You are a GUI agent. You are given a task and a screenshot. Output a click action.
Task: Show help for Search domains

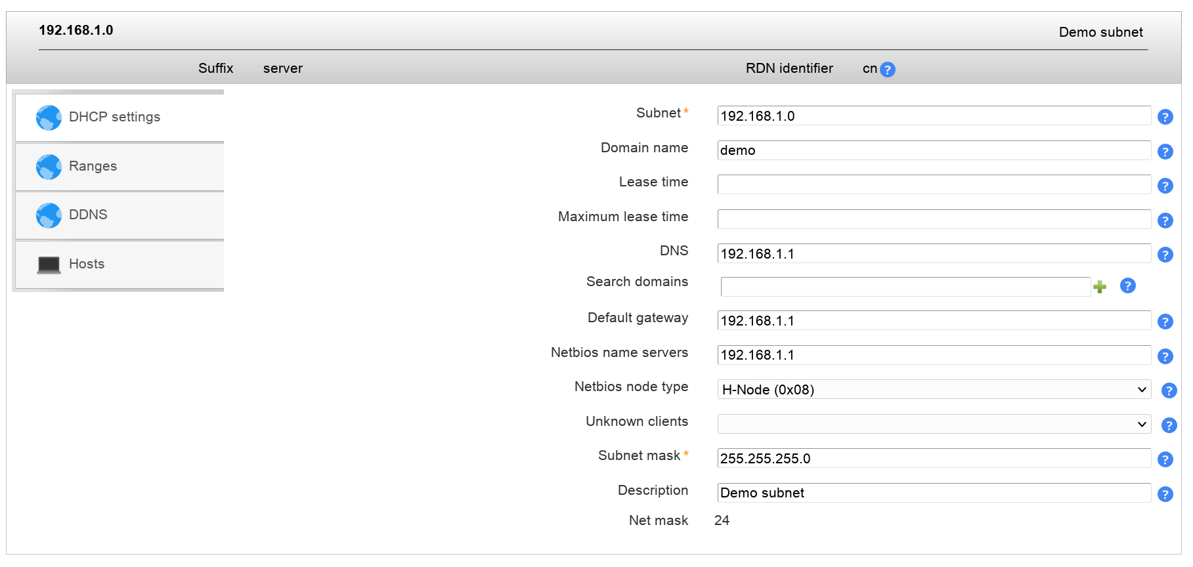coord(1127,285)
